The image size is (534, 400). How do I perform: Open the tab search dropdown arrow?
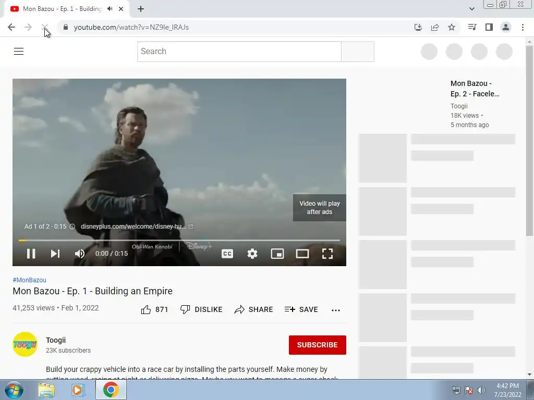point(471,9)
